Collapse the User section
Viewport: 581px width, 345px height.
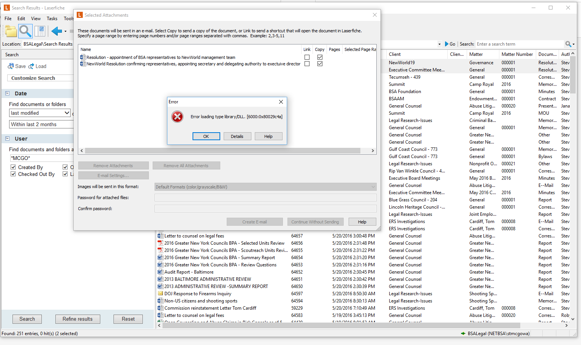point(7,139)
